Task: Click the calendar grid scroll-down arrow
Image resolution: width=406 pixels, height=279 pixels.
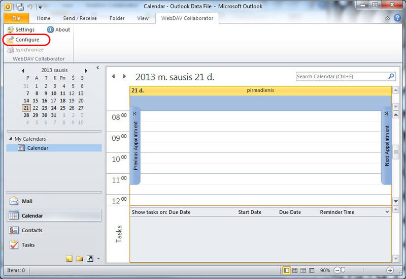Action: 396,201
